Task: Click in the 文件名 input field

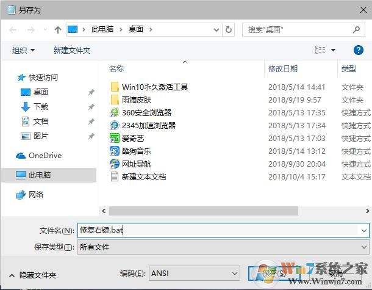Action: [x=218, y=230]
